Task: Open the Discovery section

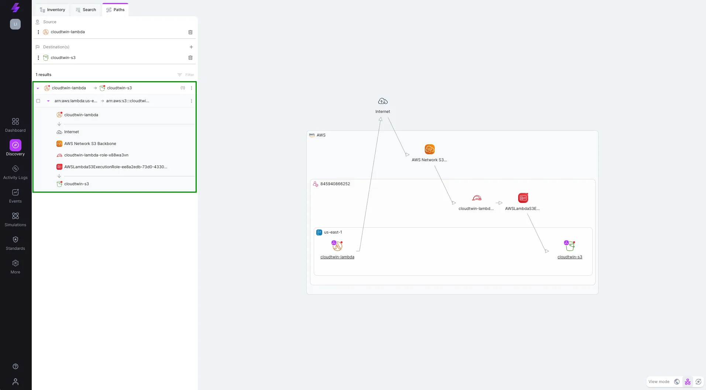Action: pos(15,148)
